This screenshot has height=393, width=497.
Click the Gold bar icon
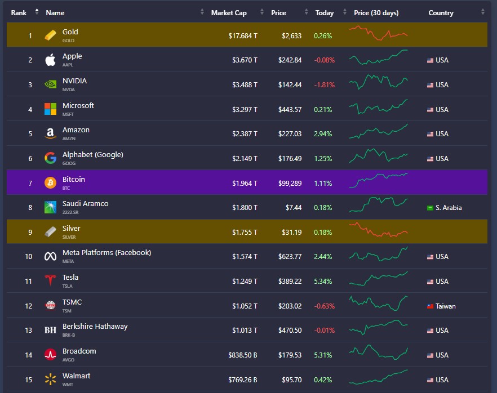(50, 35)
